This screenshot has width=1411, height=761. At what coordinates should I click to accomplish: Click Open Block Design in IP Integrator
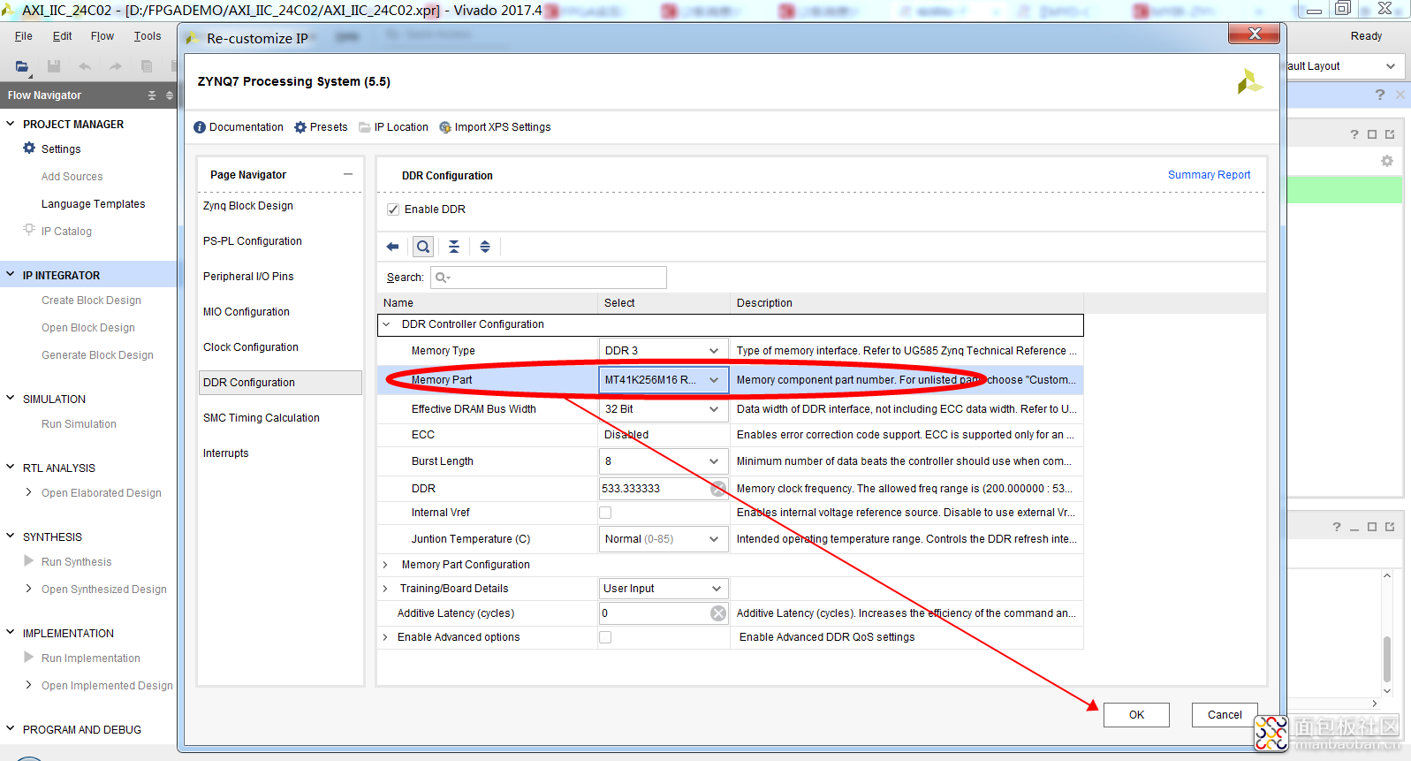[88, 328]
